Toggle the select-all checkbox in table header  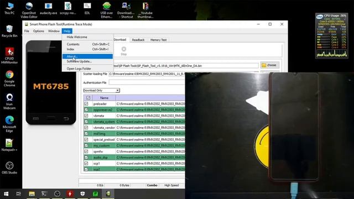[88, 98]
